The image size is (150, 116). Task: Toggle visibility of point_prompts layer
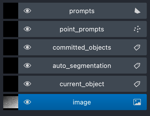coord(27,29)
